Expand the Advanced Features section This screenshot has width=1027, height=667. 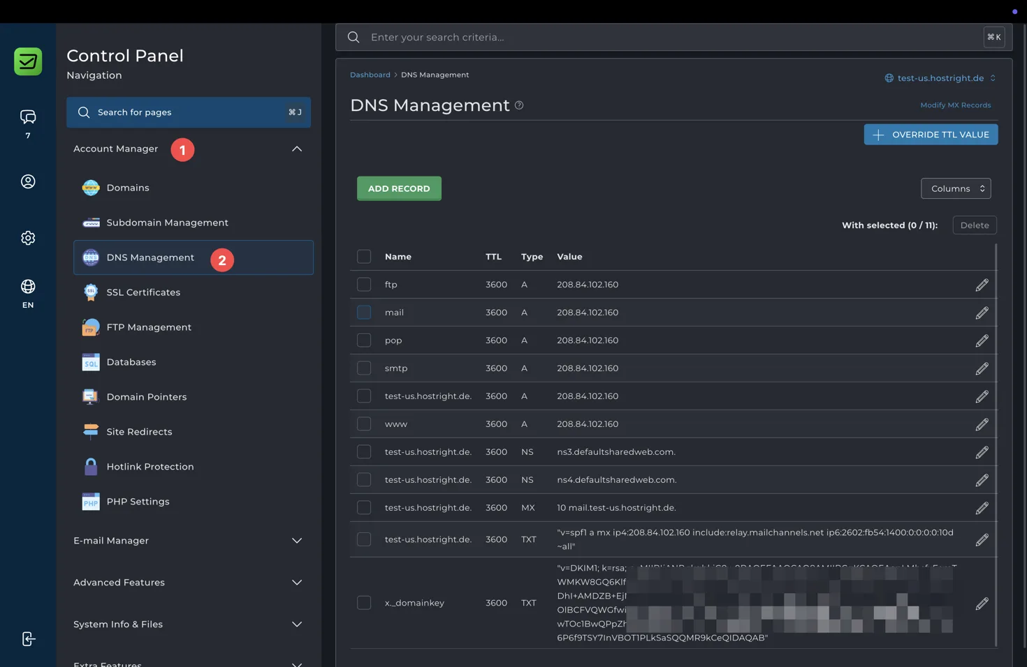point(189,583)
